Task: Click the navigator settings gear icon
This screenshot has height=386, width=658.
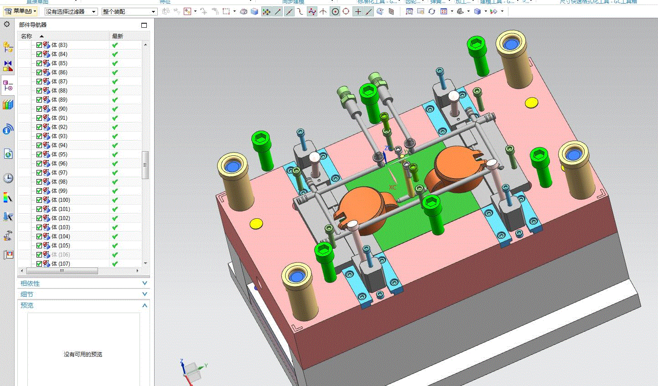Action: click(x=7, y=24)
